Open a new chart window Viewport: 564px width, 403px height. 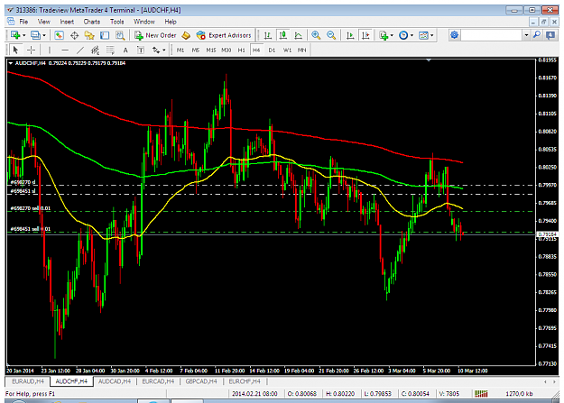click(x=15, y=35)
